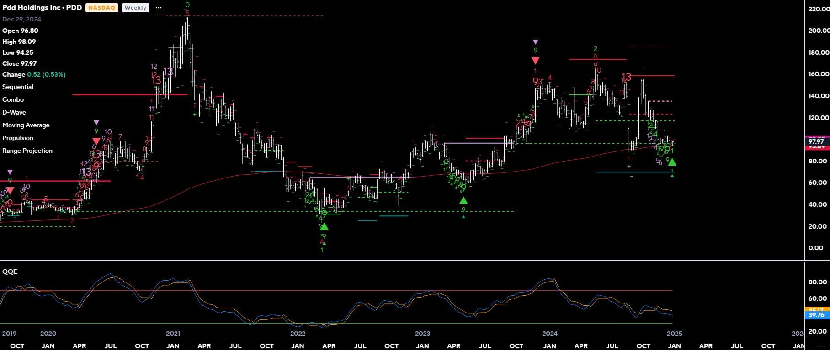Click the 97.97 current price tag on axis
Image resolution: width=830 pixels, height=350 pixels.
click(x=816, y=141)
